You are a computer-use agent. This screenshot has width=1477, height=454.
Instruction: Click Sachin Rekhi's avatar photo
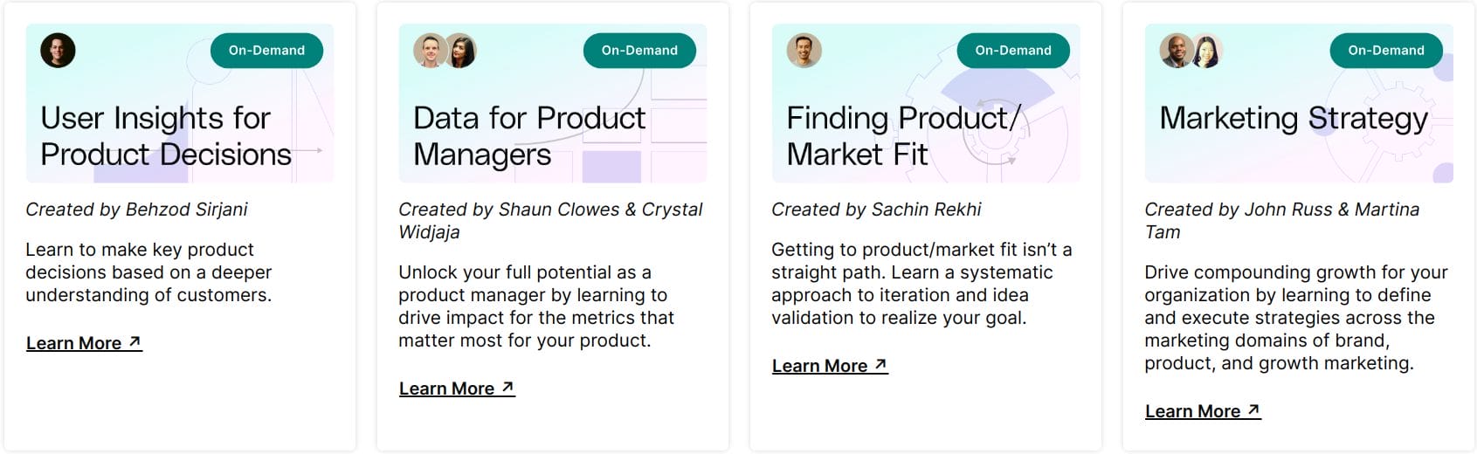click(x=804, y=51)
